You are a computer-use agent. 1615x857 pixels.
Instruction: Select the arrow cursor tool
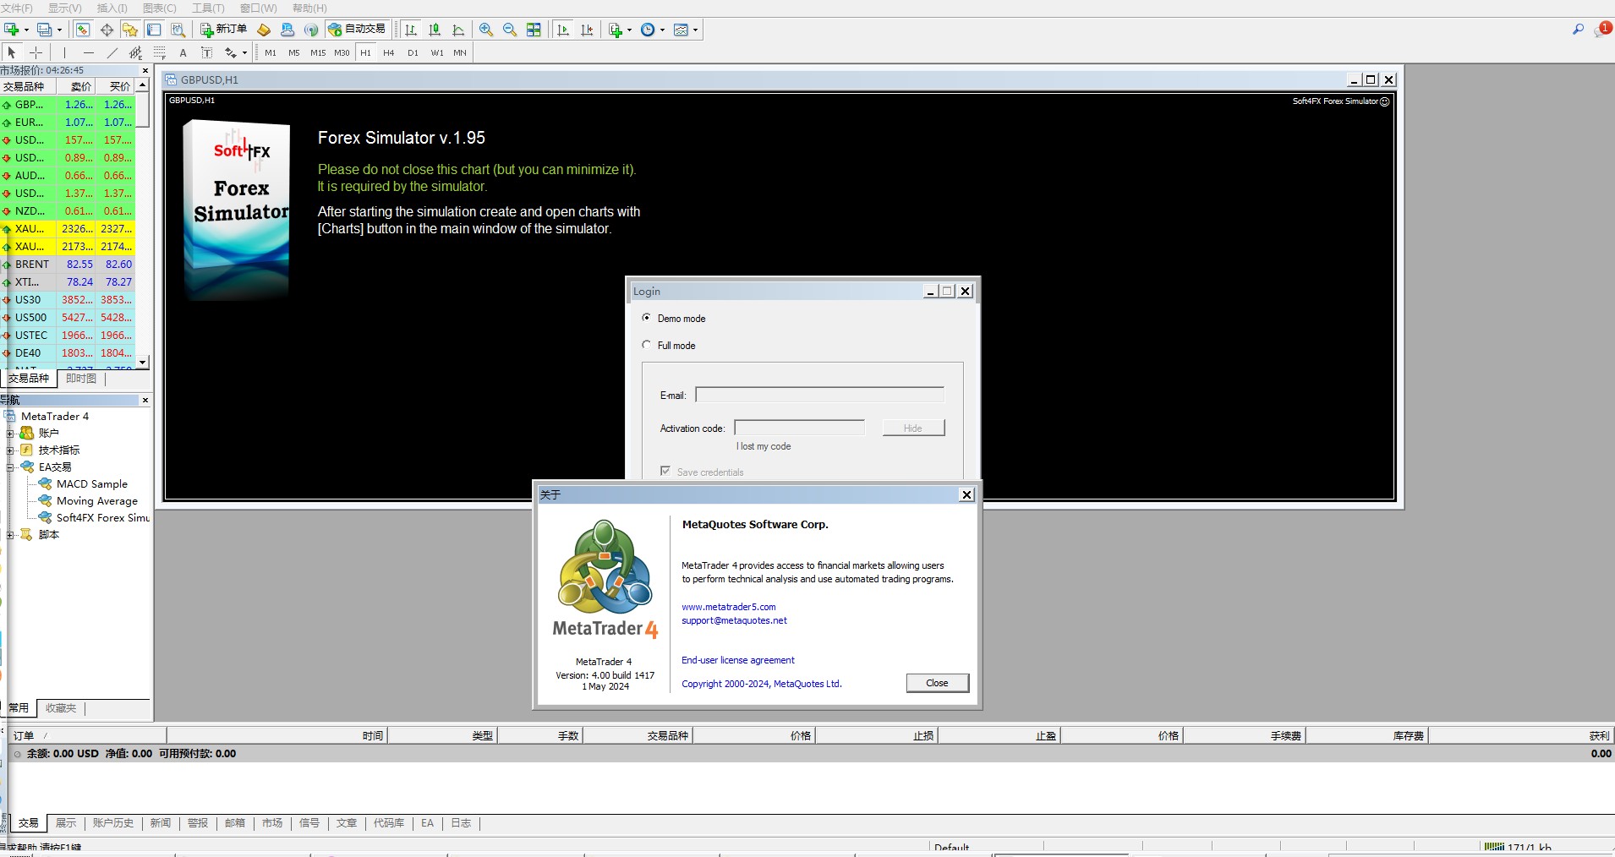(x=12, y=52)
